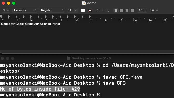The height and width of the screenshot is (98, 174).
Task: Align text to the left
Action: coord(116,10)
